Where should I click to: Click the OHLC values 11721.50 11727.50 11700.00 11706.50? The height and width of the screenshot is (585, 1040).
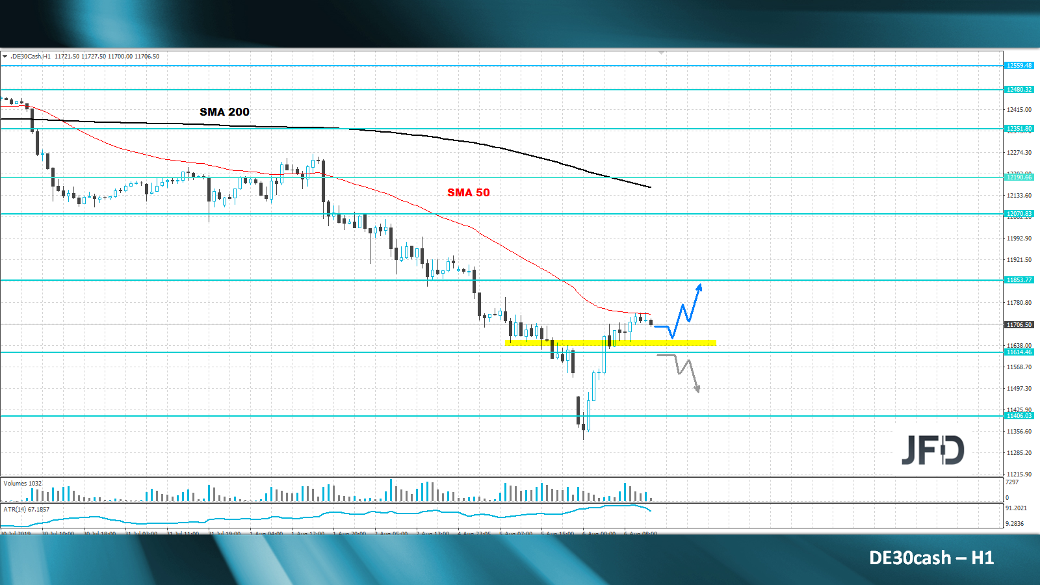[x=107, y=57]
